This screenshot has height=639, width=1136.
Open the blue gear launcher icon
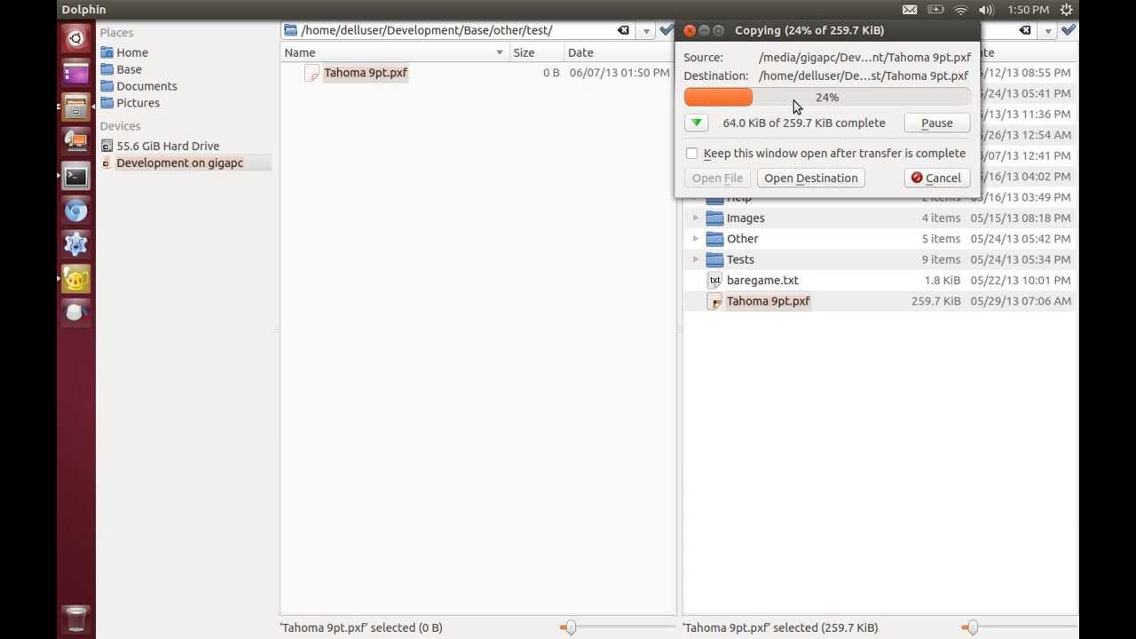point(75,244)
